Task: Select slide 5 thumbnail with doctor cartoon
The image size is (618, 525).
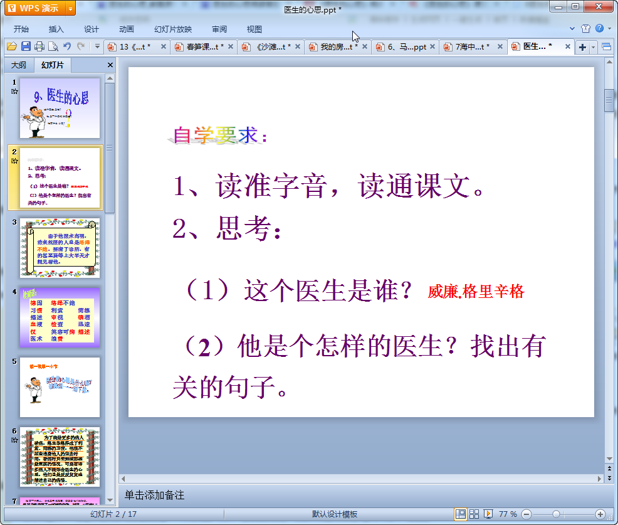Action: (60, 387)
